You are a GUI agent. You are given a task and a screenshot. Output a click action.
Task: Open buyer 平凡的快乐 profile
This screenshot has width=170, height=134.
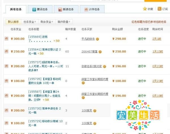[88, 39]
